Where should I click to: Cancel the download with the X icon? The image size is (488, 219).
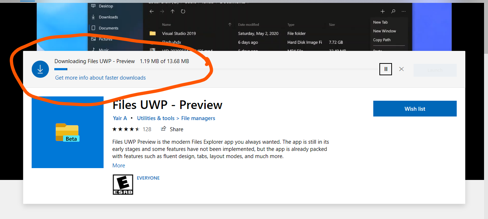[x=401, y=69]
